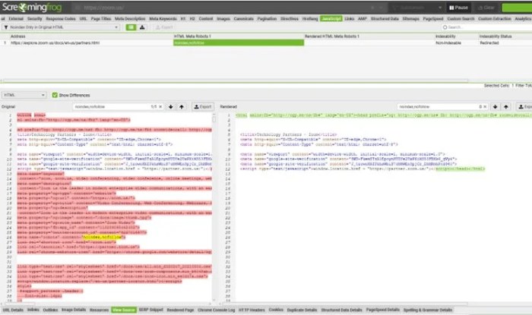
Task: Open the Chrome Console Log bottom tab
Action: coord(216,310)
